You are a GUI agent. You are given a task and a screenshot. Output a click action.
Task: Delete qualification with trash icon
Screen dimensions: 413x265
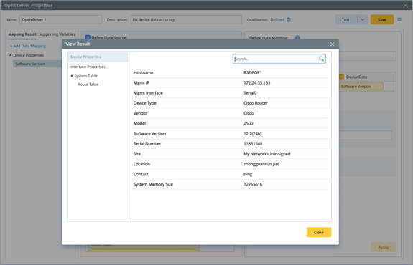(289, 20)
